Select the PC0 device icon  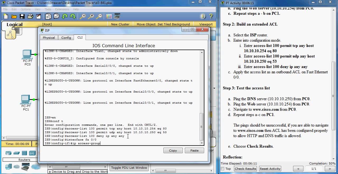click(27, 55)
